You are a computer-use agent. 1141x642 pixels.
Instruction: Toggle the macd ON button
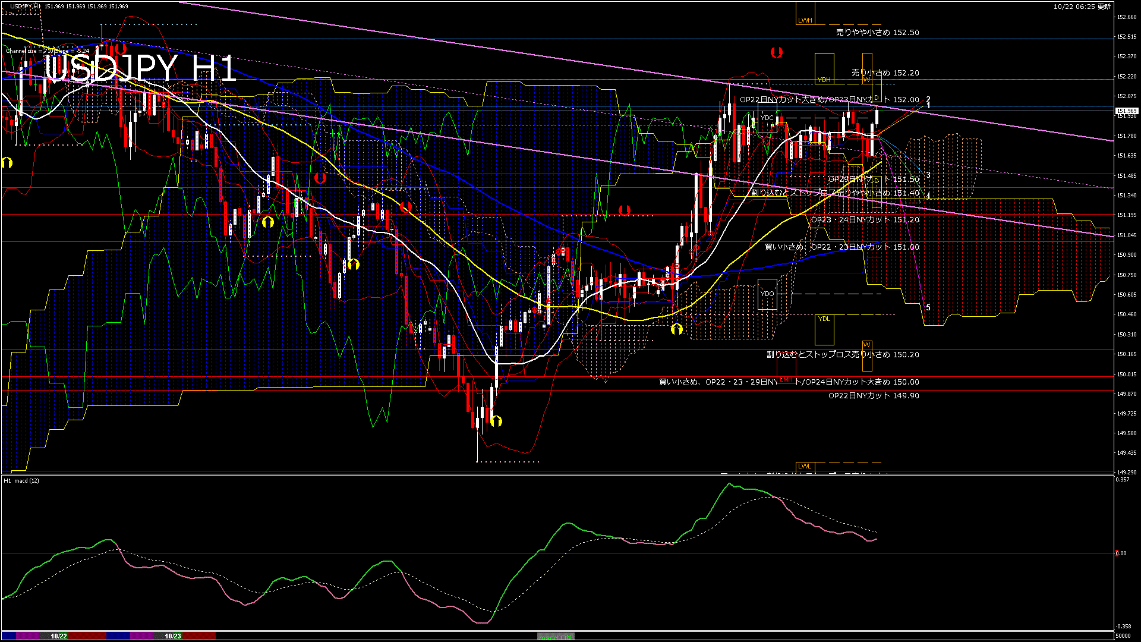coord(556,637)
